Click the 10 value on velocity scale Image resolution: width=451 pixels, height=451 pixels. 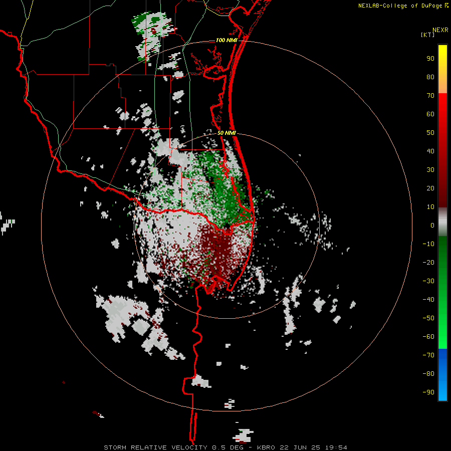point(430,207)
